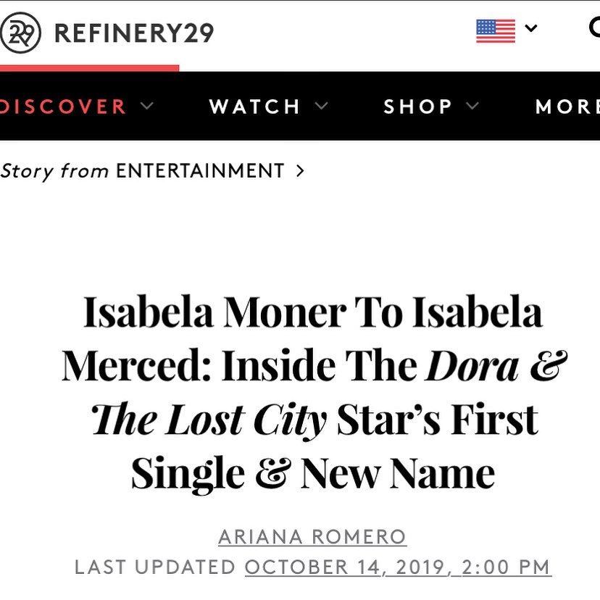Expand the country selector chevron beside flag
Image resolution: width=600 pixels, height=600 pixels.
click(x=531, y=29)
